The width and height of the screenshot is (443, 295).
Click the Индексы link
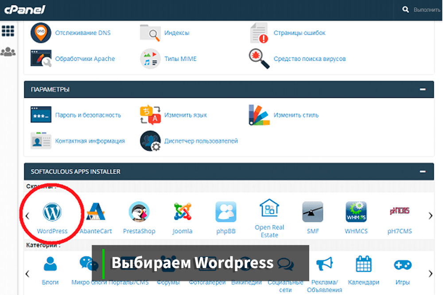[x=177, y=33]
